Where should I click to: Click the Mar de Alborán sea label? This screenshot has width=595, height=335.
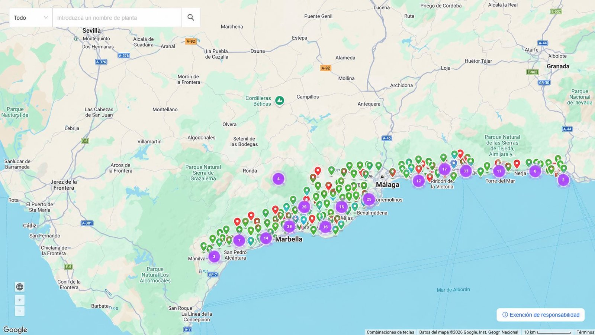pos(453,289)
